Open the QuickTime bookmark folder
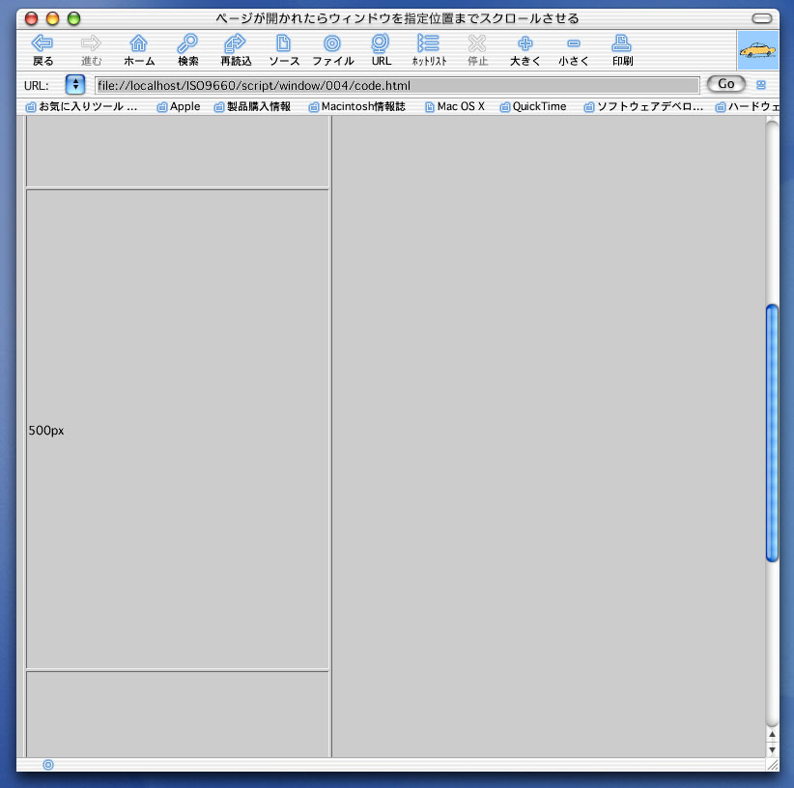The height and width of the screenshot is (788, 794). [532, 107]
